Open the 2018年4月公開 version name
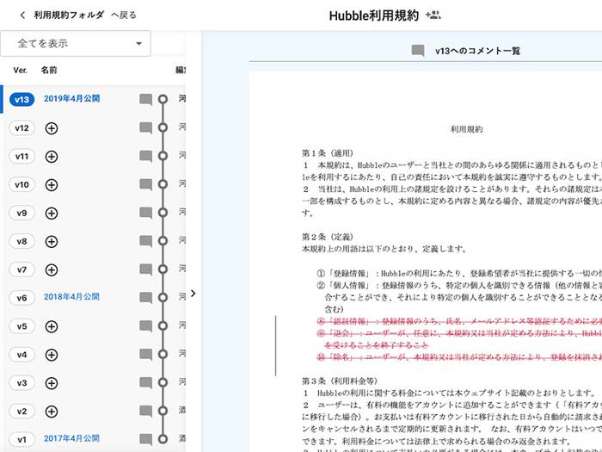 click(x=71, y=297)
